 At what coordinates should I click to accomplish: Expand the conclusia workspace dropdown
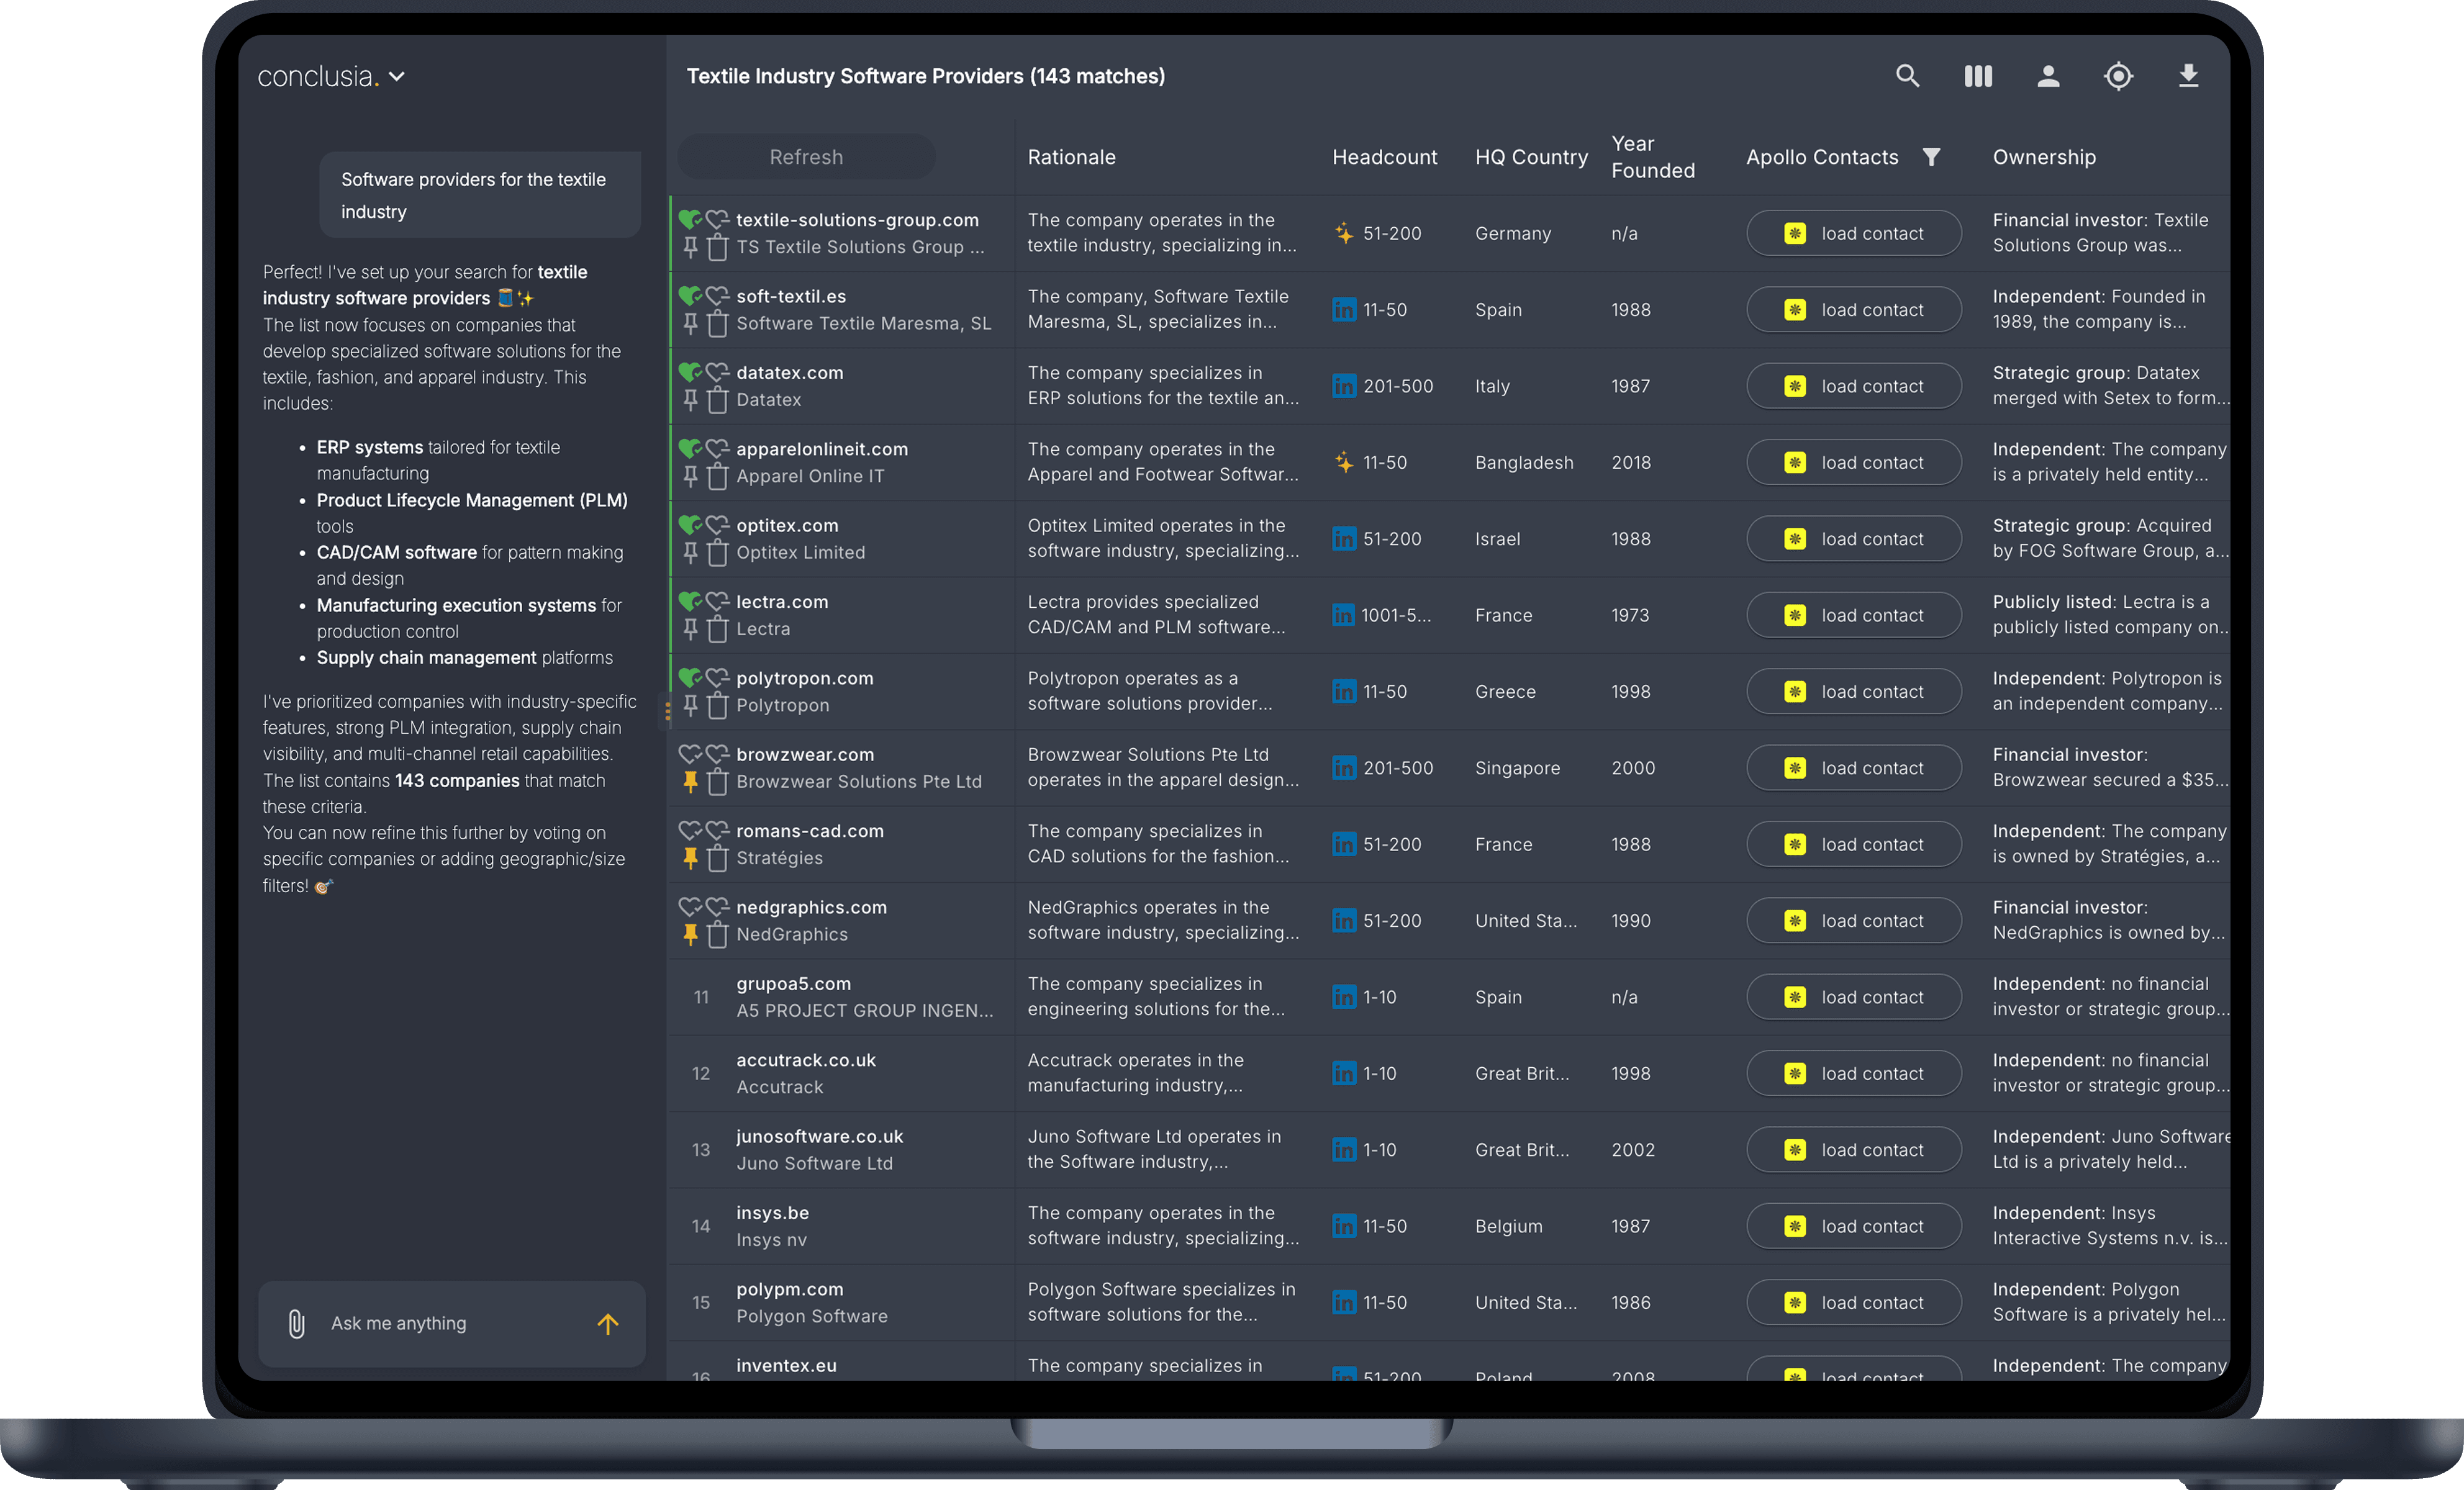click(x=397, y=77)
